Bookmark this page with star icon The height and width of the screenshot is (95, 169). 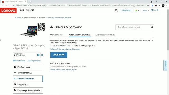(148, 6)
